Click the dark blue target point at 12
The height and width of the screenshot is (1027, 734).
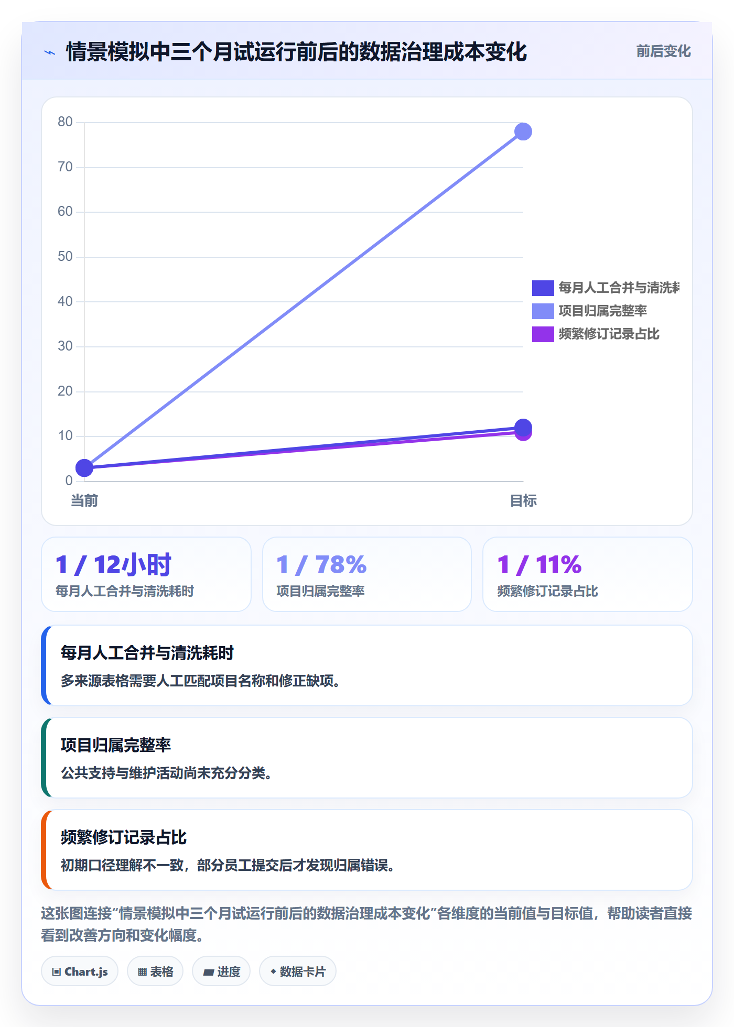523,427
